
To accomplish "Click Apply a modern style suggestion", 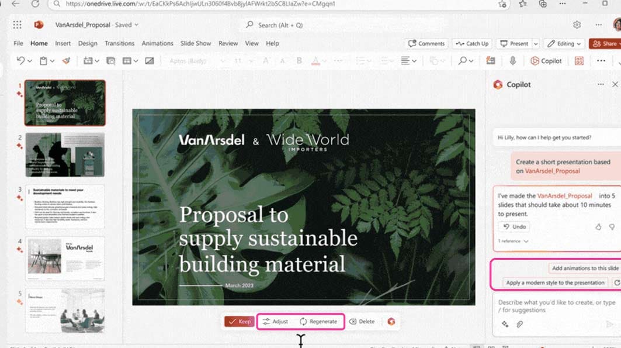I will [x=555, y=282].
